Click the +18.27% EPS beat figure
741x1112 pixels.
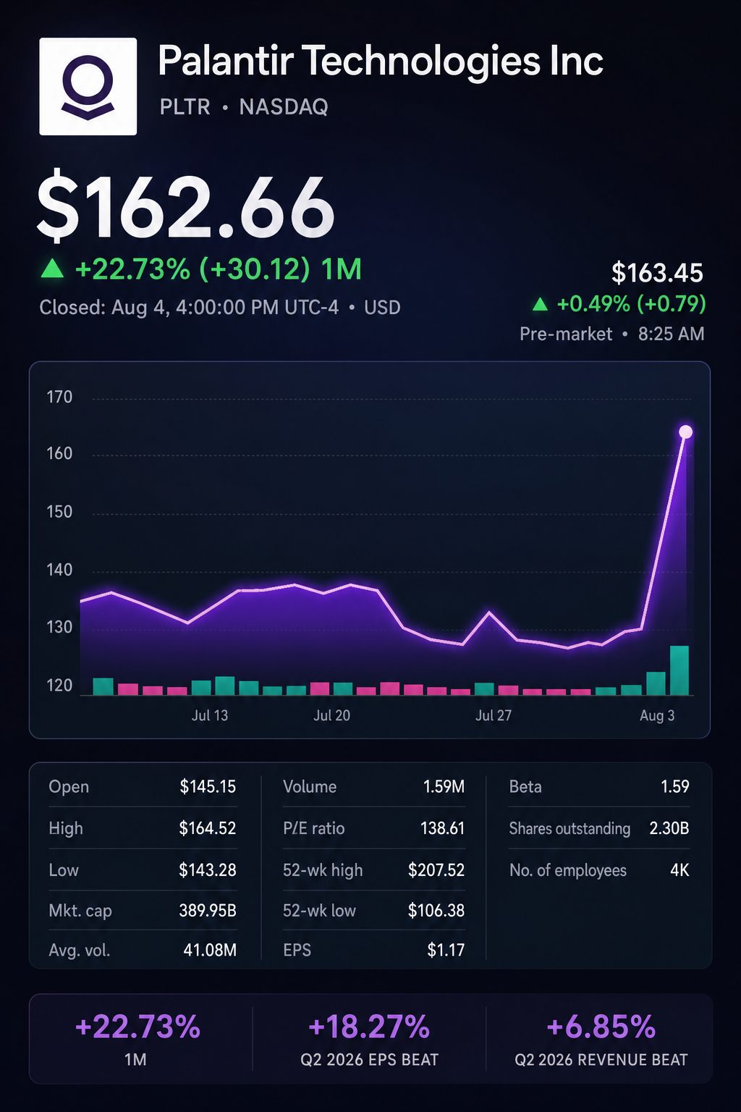[x=369, y=1027]
